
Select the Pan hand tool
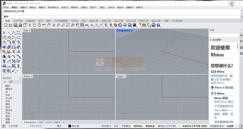coord(49,25)
